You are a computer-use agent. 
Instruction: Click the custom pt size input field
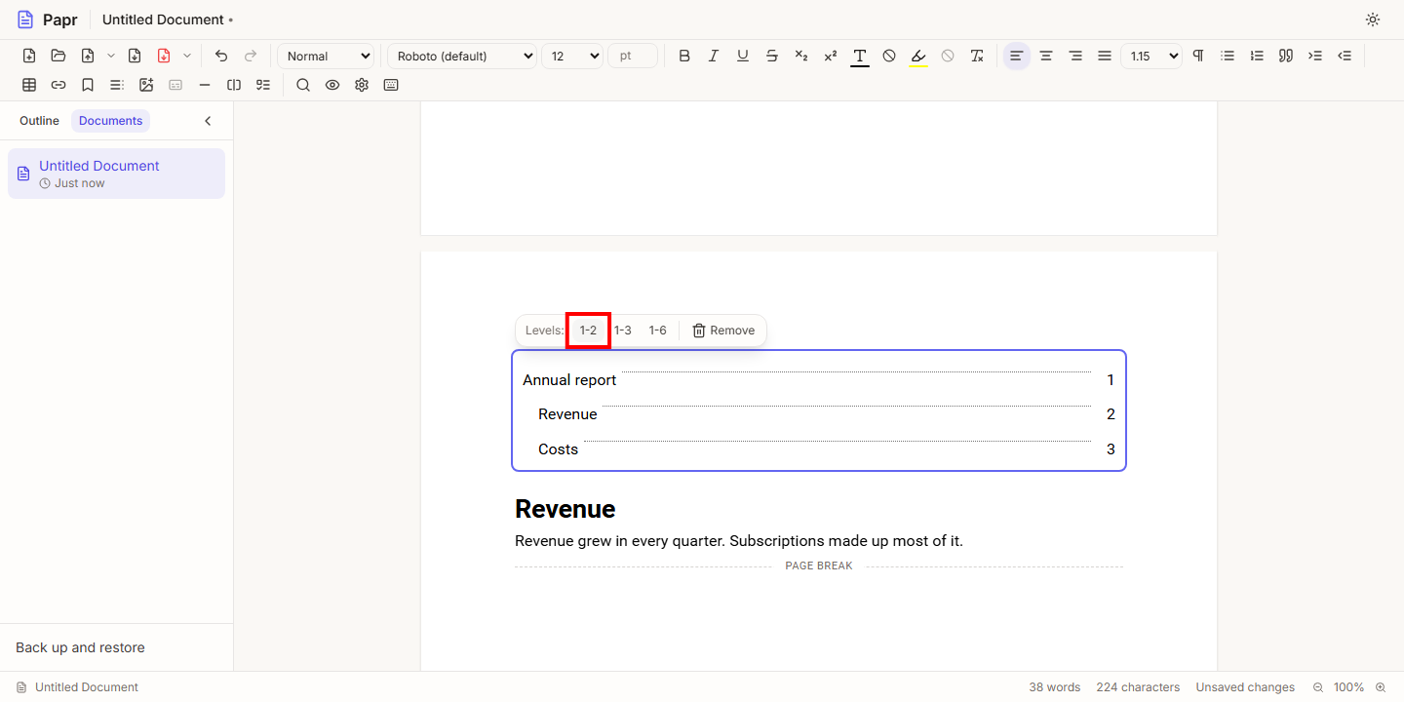coord(633,56)
